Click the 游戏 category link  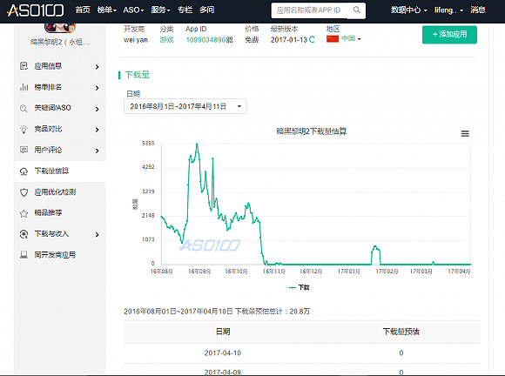point(166,39)
